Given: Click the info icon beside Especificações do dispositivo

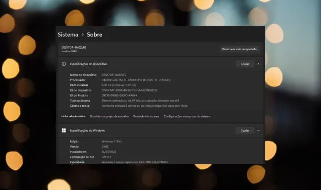Looking at the screenshot, I should pyautogui.click(x=64, y=64).
